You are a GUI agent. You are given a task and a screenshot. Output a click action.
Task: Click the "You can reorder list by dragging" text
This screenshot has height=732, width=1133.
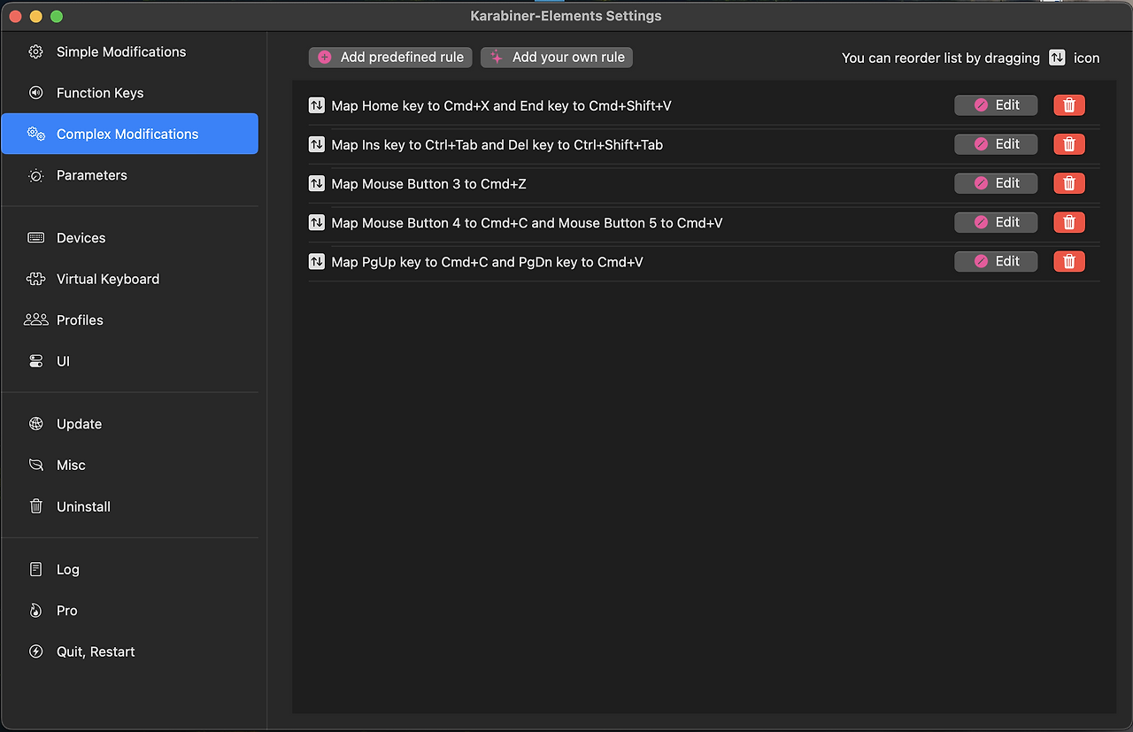pos(941,58)
